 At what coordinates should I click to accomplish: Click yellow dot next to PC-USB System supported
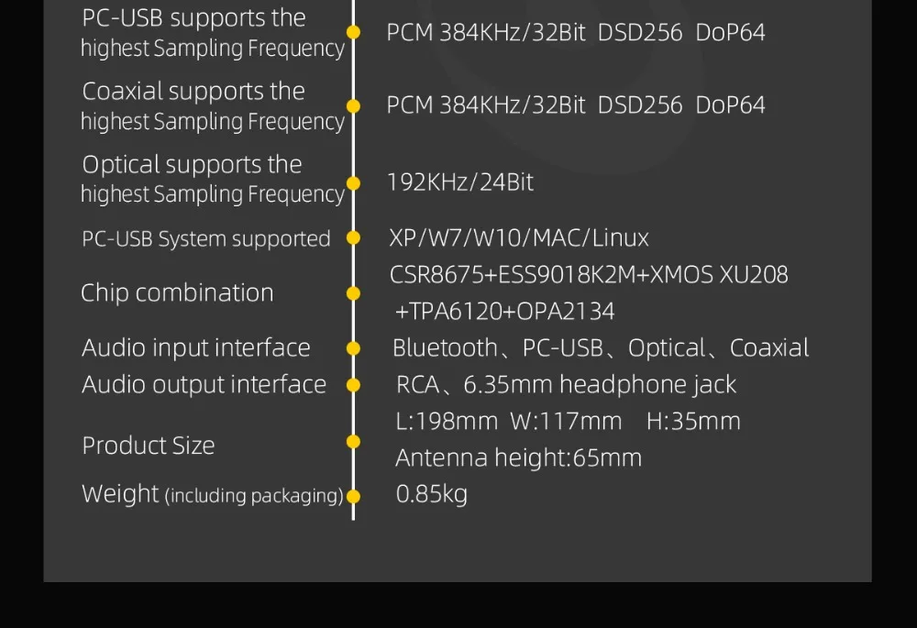tap(353, 238)
